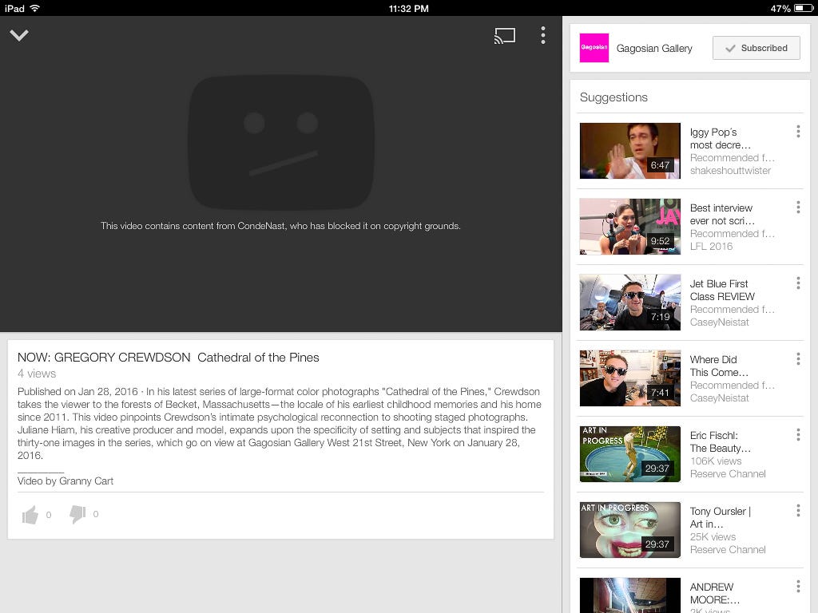This screenshot has width=818, height=613.
Task: Play Tony Oursler Art in Progress thumbnail
Action: 629,530
